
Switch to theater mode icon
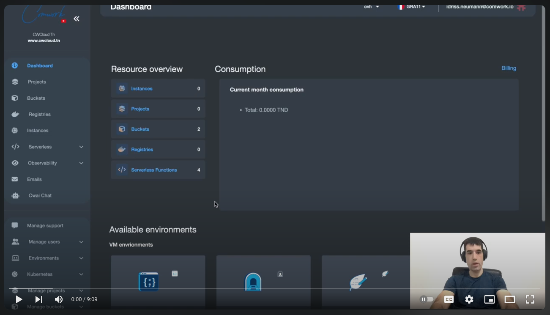(510, 299)
